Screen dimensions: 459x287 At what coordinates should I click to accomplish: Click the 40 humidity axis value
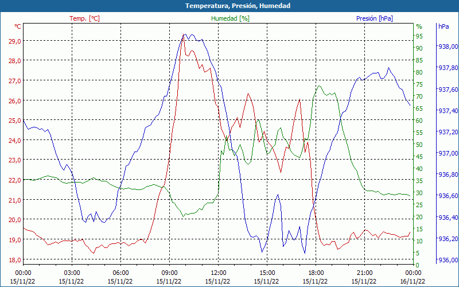point(419,169)
